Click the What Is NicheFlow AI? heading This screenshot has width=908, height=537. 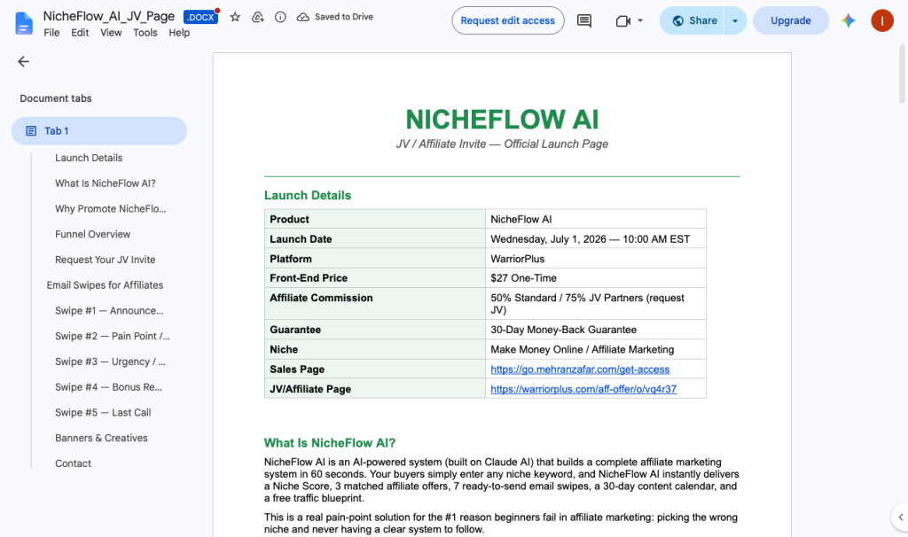(330, 443)
